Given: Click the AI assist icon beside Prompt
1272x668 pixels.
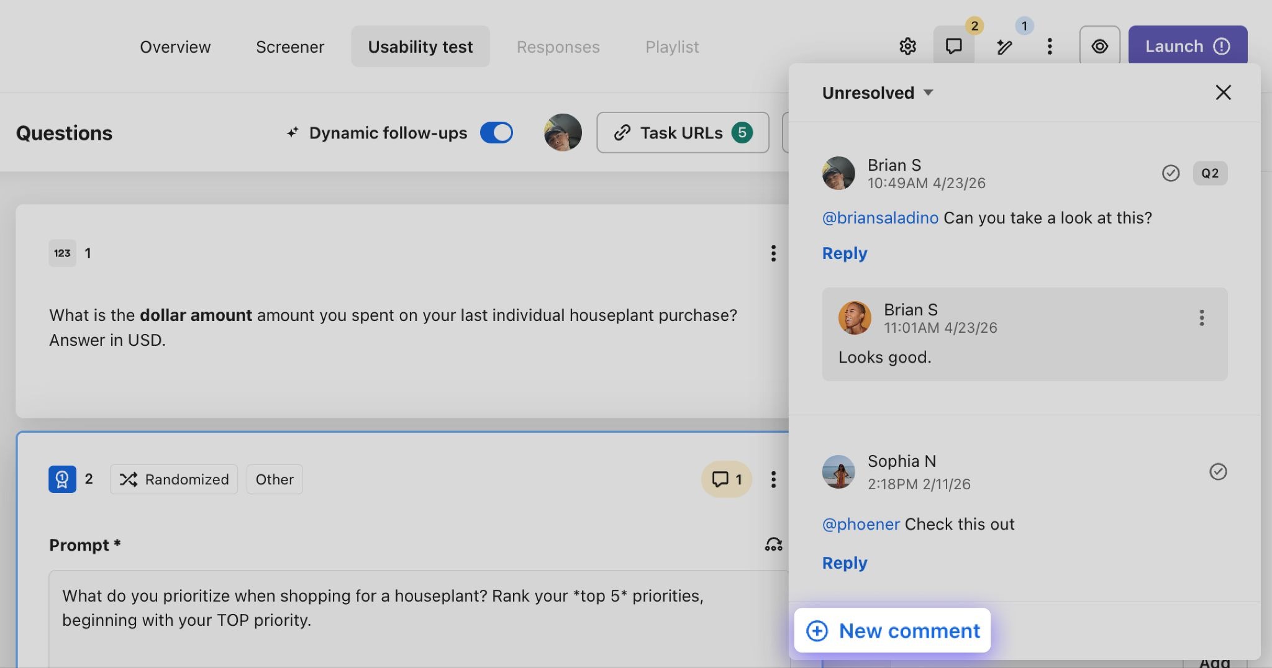Looking at the screenshot, I should pyautogui.click(x=773, y=544).
